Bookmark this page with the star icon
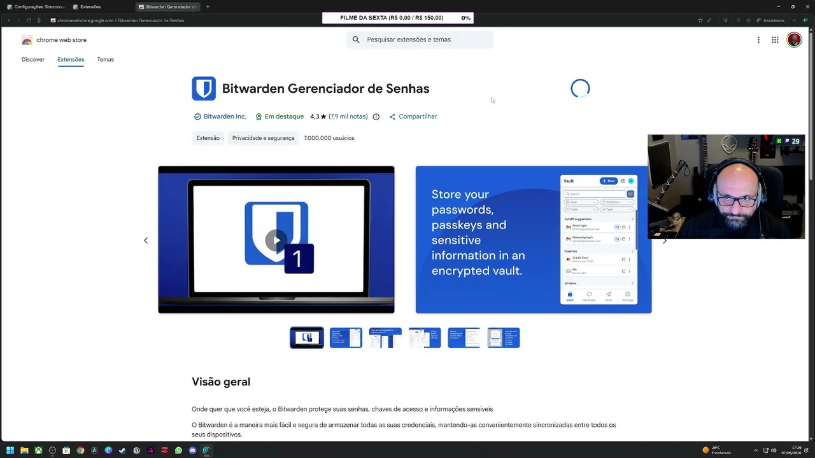Image resolution: width=815 pixels, height=458 pixels. 700,20
